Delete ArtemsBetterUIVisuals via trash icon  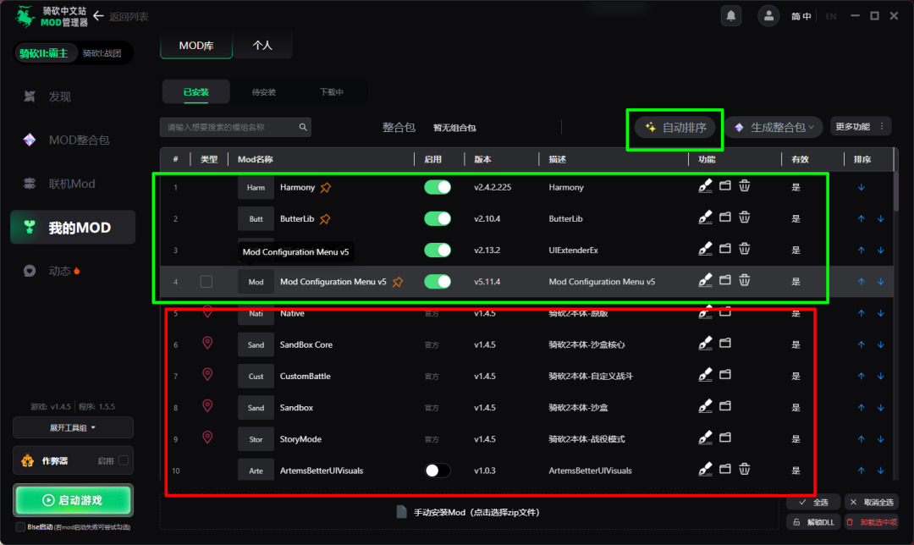click(745, 469)
